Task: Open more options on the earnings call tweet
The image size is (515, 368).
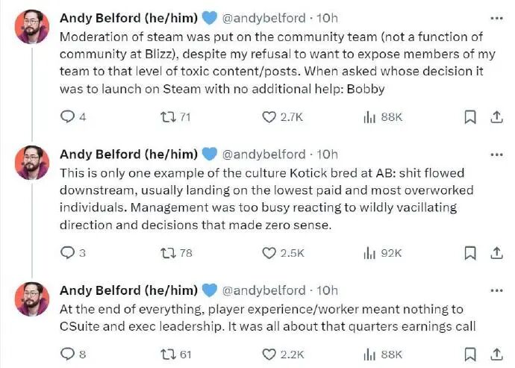Action: tap(495, 290)
